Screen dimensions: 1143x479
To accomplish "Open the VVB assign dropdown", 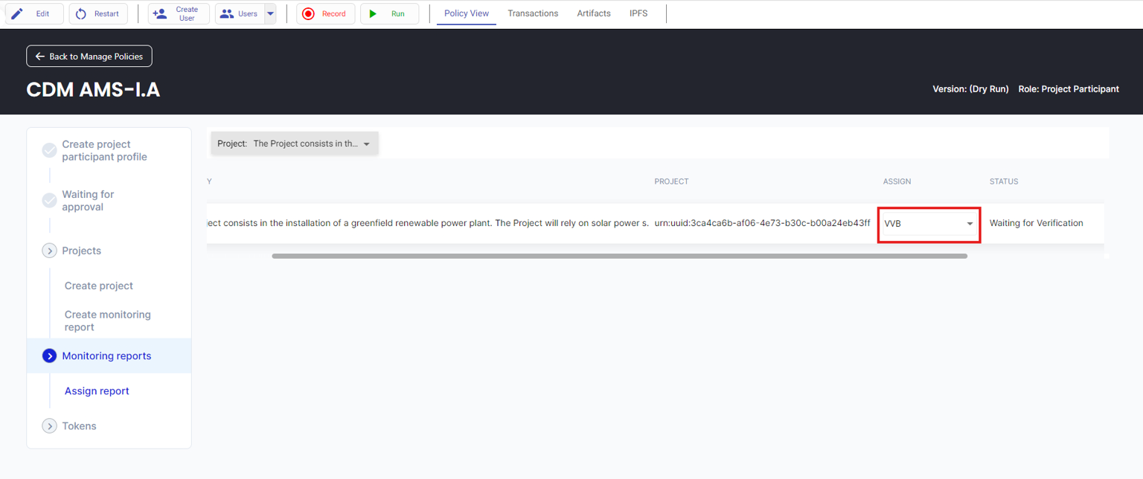I will [x=929, y=224].
